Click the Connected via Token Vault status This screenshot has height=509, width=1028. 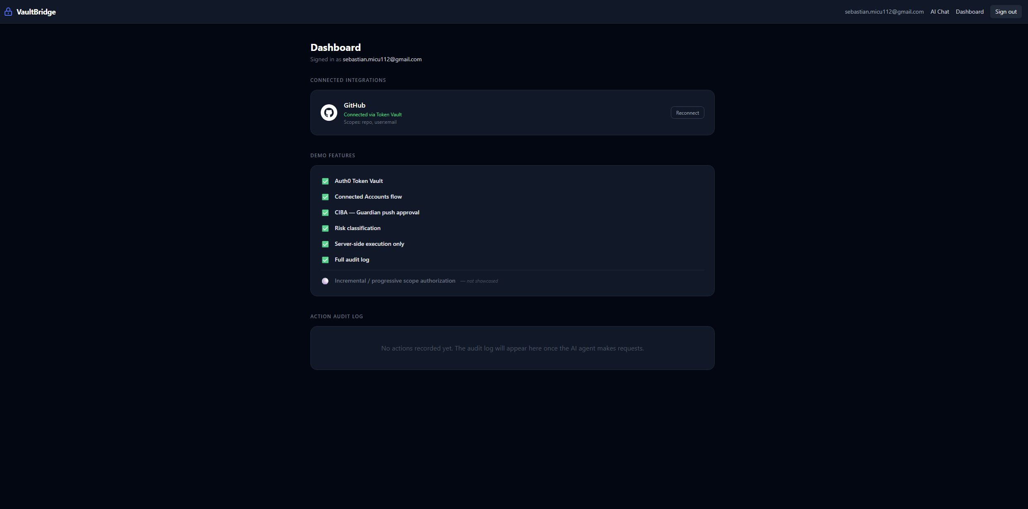(372, 115)
